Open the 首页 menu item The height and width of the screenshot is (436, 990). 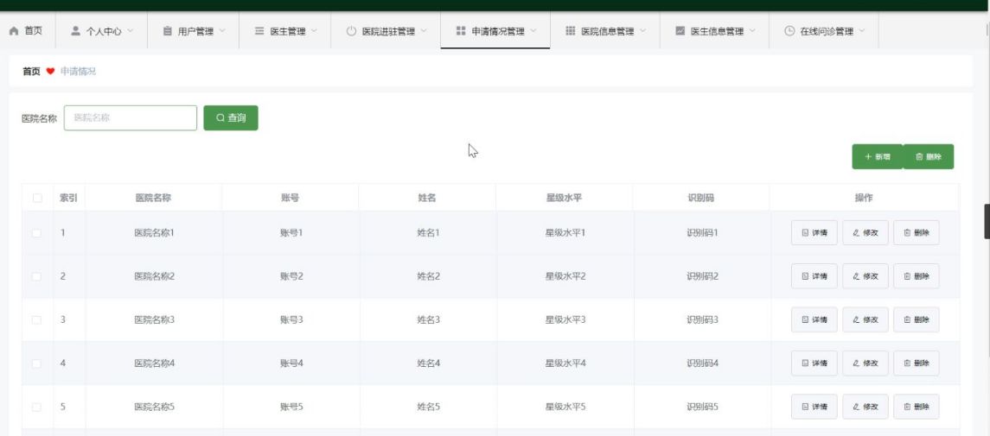(33, 31)
